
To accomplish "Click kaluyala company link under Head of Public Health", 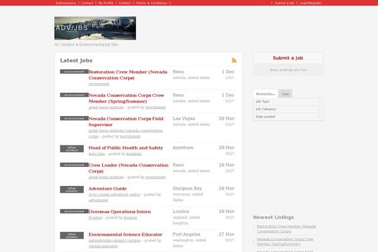I will pos(96,154).
